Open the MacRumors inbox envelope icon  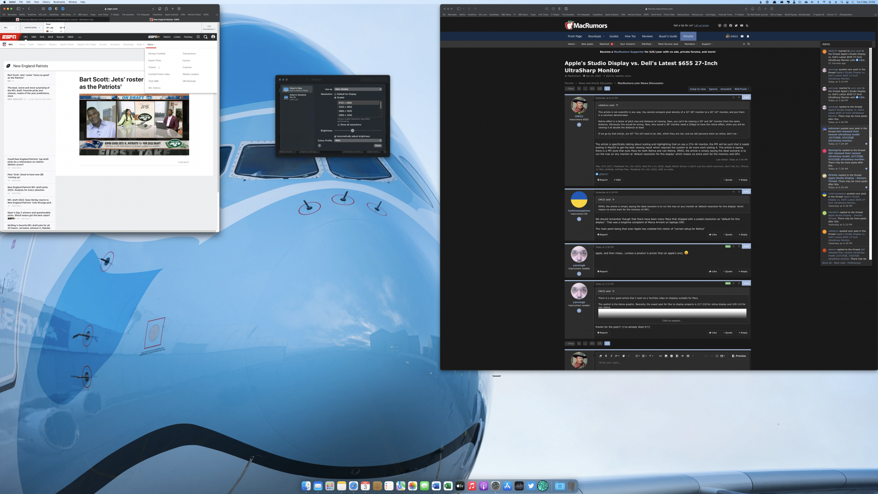[742, 36]
